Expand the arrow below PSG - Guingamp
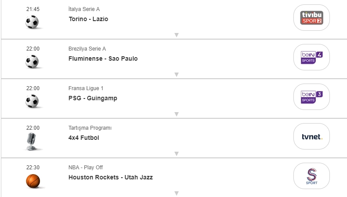 coord(176,114)
